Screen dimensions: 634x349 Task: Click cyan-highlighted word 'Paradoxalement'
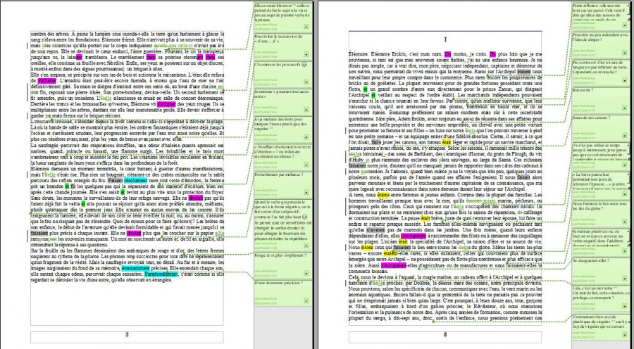[161, 274]
